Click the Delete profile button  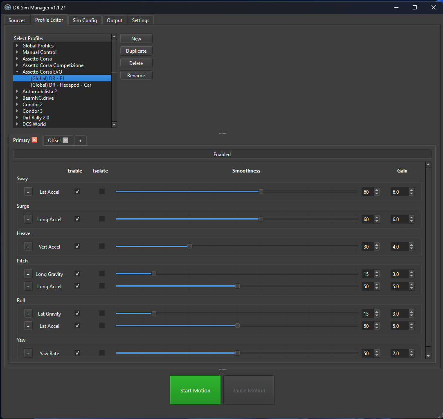[x=136, y=63]
